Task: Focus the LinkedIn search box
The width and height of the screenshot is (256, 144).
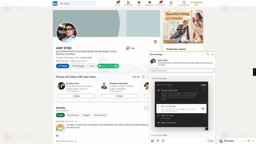Action: tap(77, 4)
